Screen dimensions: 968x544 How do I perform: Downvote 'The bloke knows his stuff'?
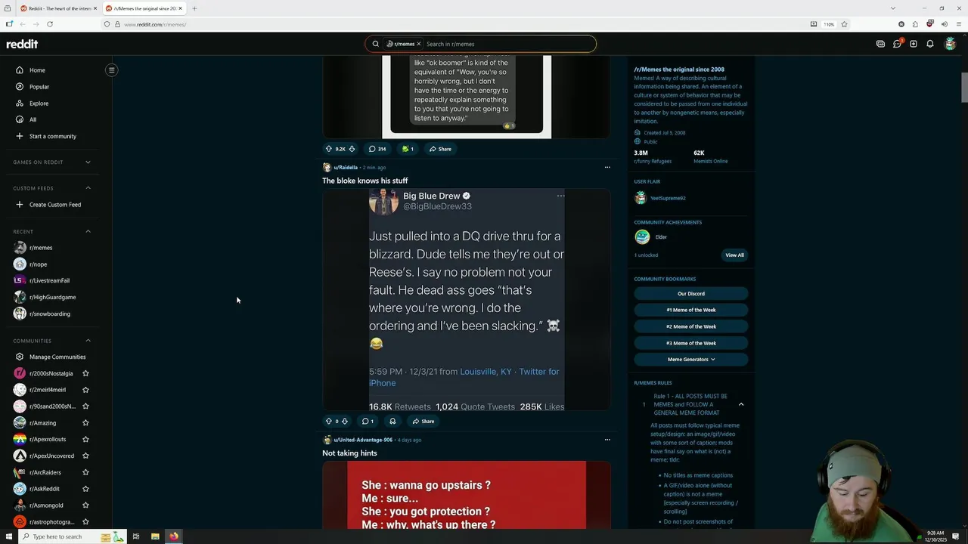point(345,422)
